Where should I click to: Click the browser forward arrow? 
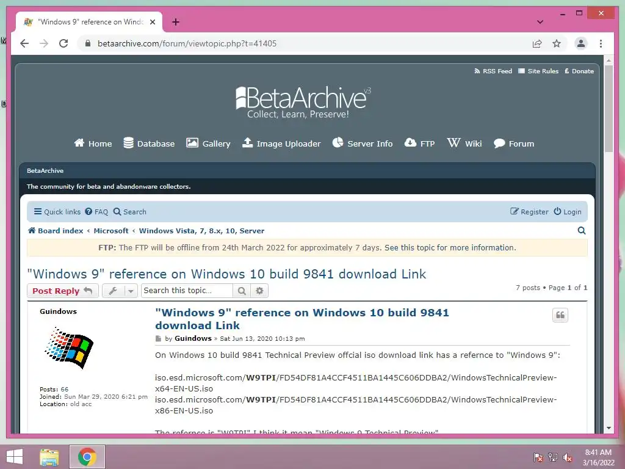click(44, 43)
